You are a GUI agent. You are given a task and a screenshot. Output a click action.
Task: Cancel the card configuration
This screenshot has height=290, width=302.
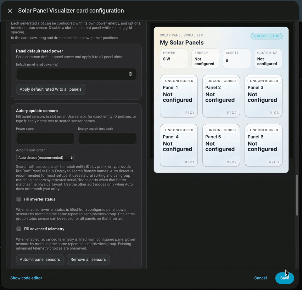[260, 278]
